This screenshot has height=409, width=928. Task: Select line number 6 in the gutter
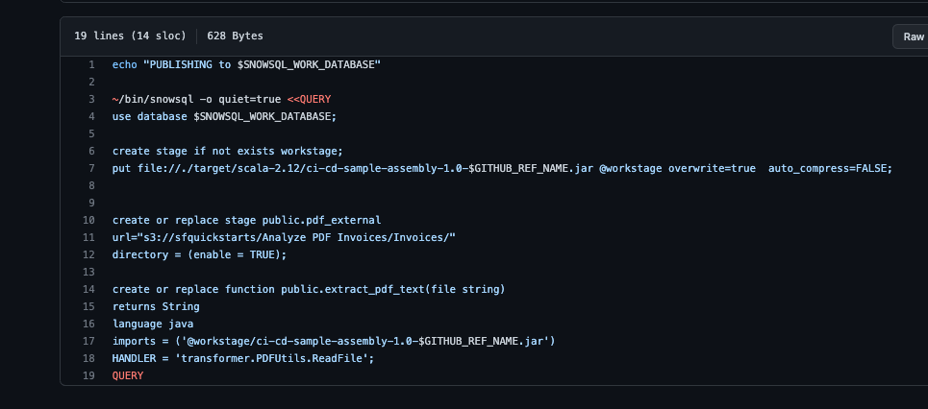pyautogui.click(x=91, y=151)
